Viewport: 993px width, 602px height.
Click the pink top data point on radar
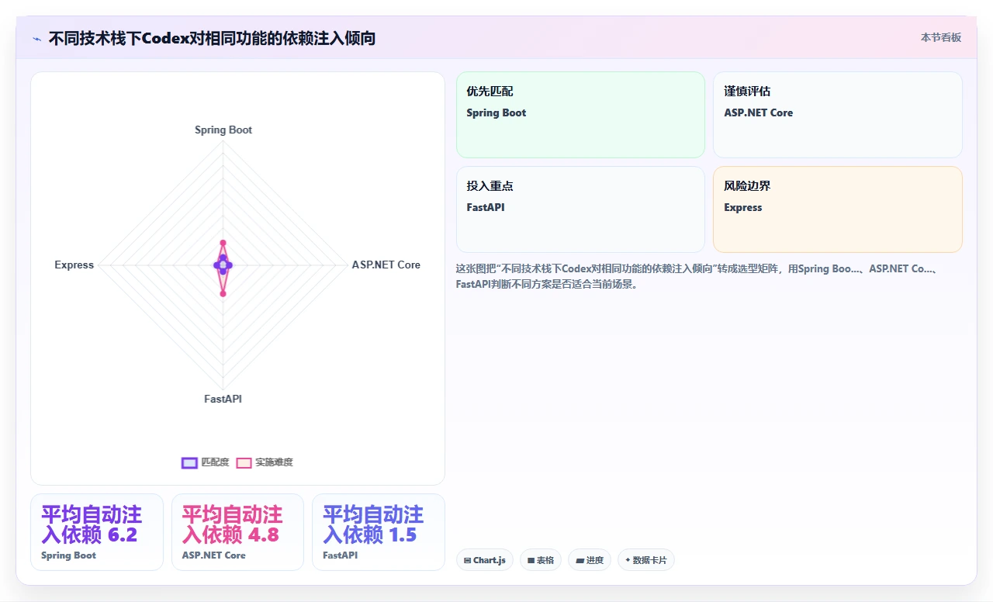coord(223,243)
